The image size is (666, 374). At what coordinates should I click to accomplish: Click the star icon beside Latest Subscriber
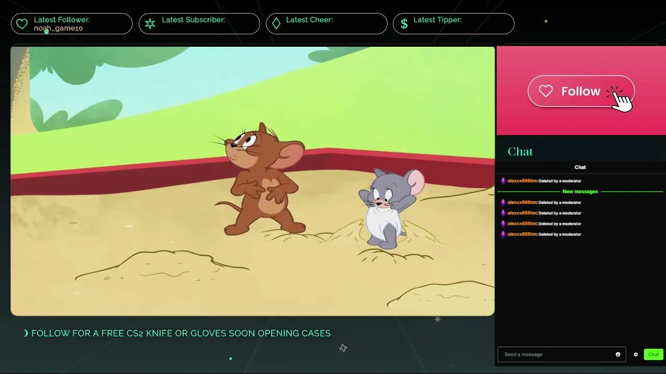pos(150,24)
